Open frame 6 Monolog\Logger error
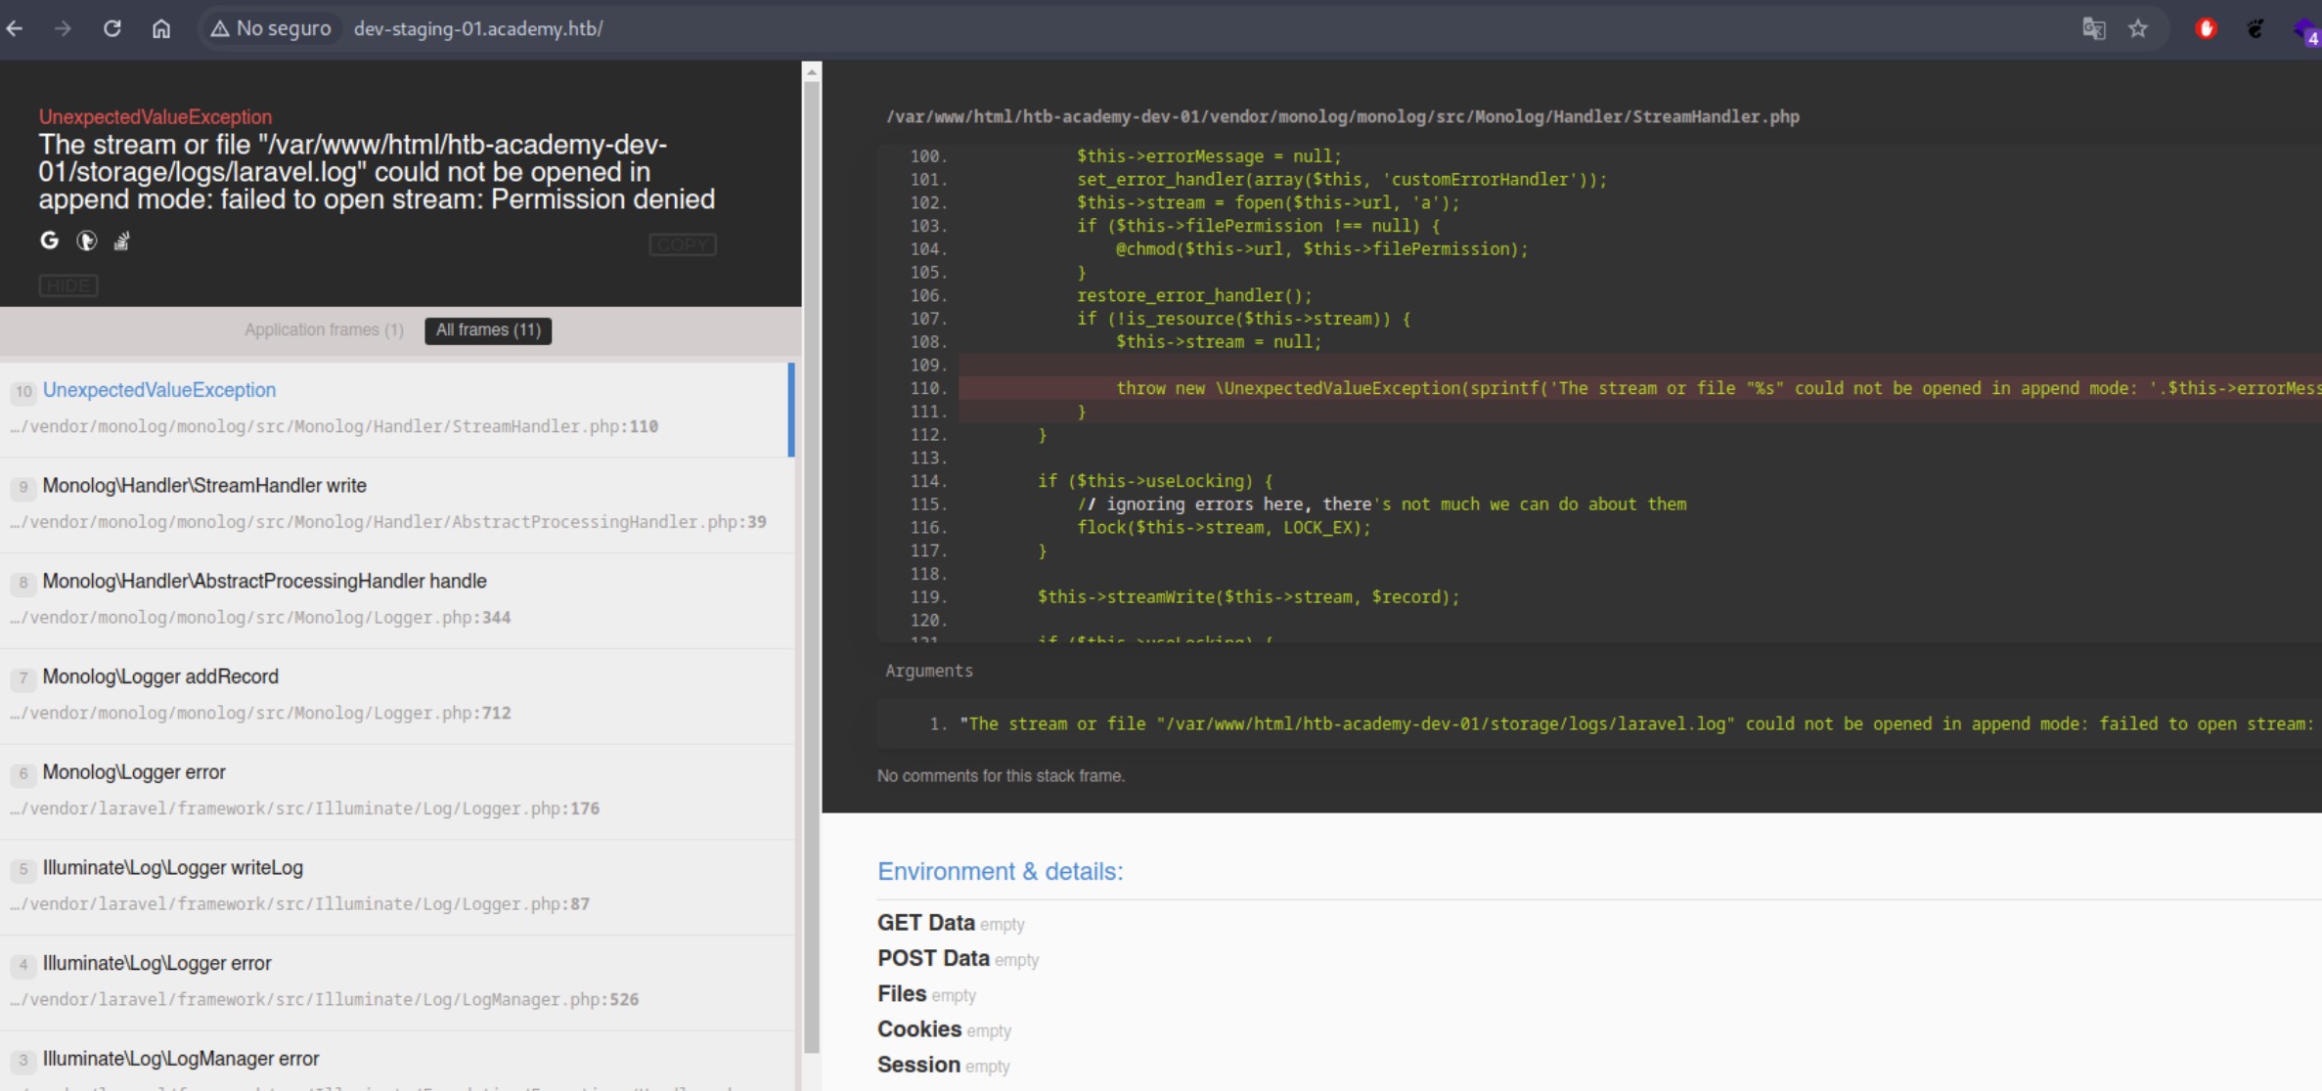 (396, 791)
